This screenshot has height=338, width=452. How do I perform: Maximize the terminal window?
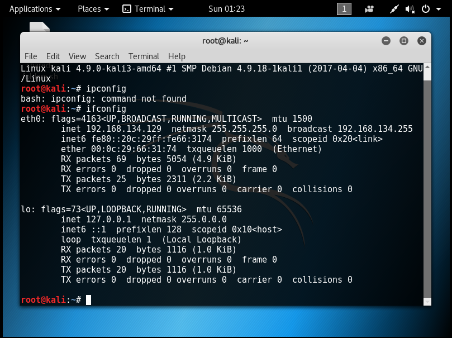[404, 41]
